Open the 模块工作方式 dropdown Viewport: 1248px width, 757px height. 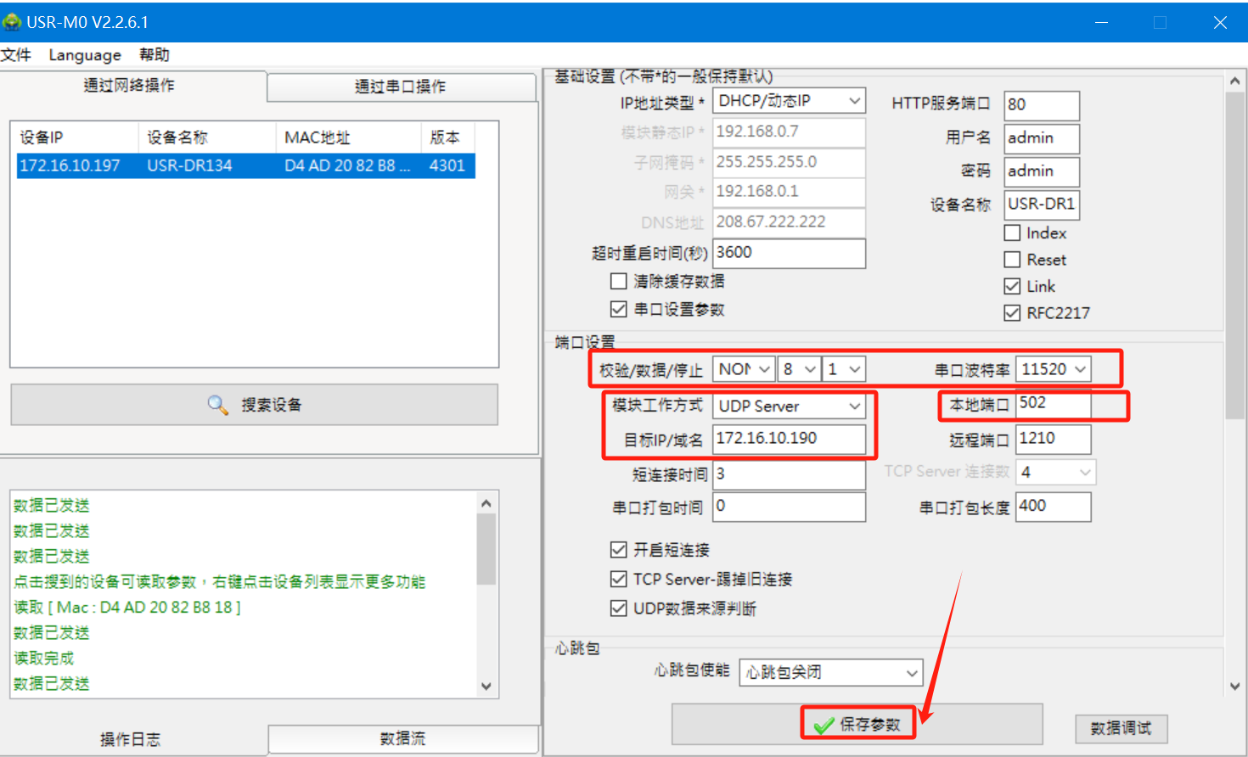[789, 406]
